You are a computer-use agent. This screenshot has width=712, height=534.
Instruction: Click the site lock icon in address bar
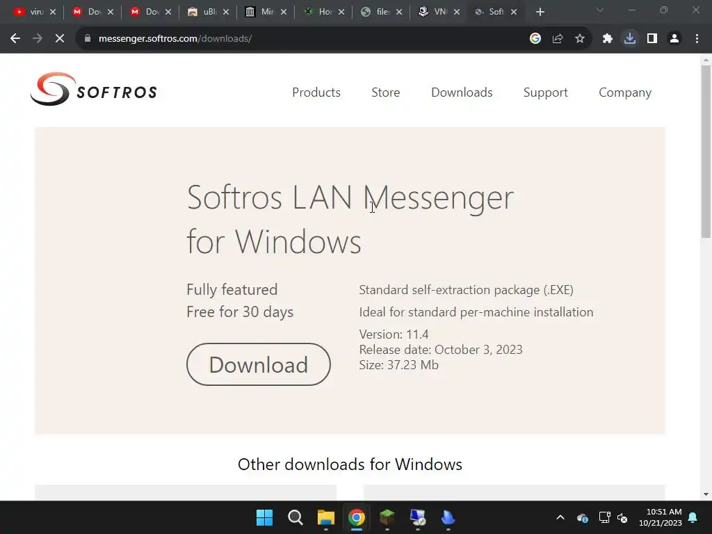click(x=87, y=39)
